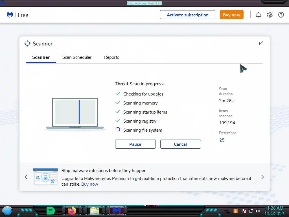The image size is (289, 217).
Task: Open the Start orb in the taskbar
Action: 7,211
